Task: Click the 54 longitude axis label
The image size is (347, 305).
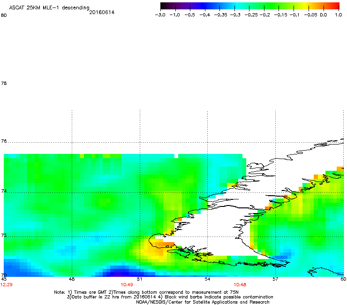Action: point(207,279)
